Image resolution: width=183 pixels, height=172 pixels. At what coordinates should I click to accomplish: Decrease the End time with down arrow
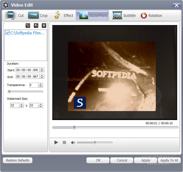tap(42, 78)
